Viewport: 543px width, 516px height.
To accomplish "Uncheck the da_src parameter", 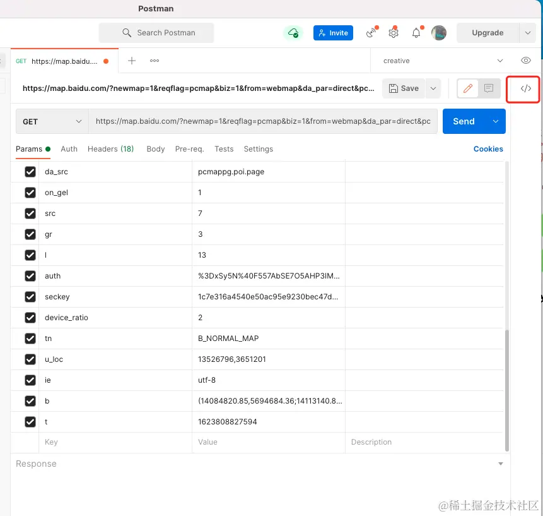I will click(x=30, y=172).
